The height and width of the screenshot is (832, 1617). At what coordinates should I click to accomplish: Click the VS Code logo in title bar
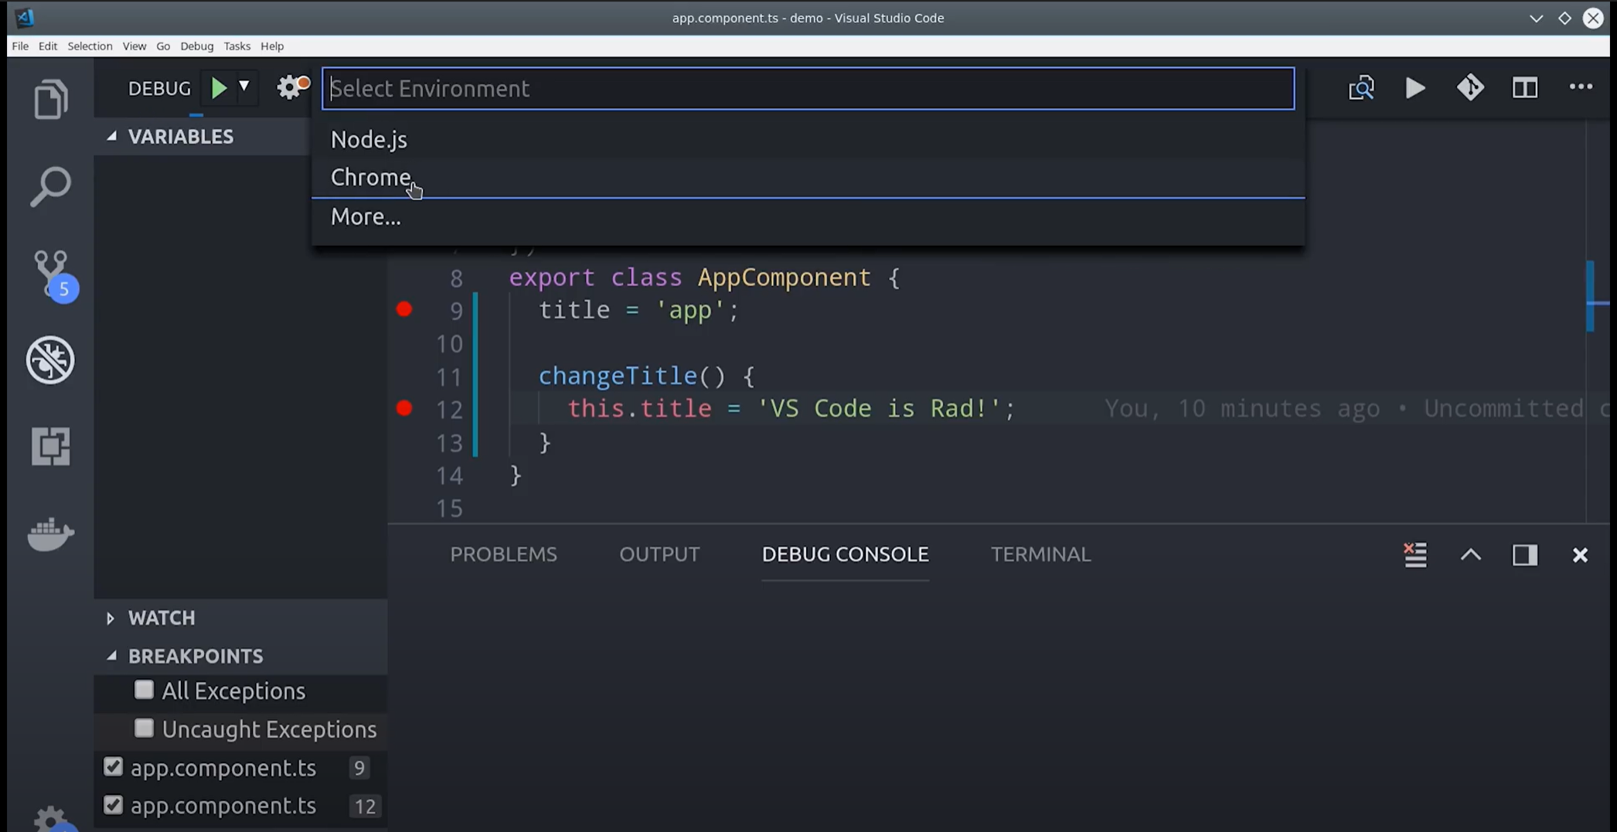[x=25, y=17]
